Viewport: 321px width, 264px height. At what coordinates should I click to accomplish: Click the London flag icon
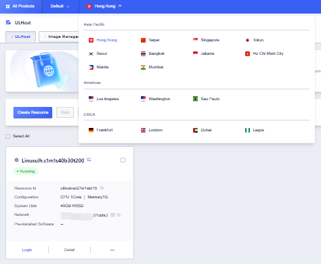click(143, 130)
